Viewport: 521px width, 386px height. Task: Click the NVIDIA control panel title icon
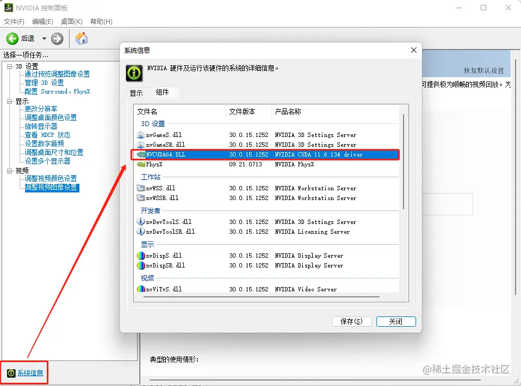pyautogui.click(x=9, y=8)
